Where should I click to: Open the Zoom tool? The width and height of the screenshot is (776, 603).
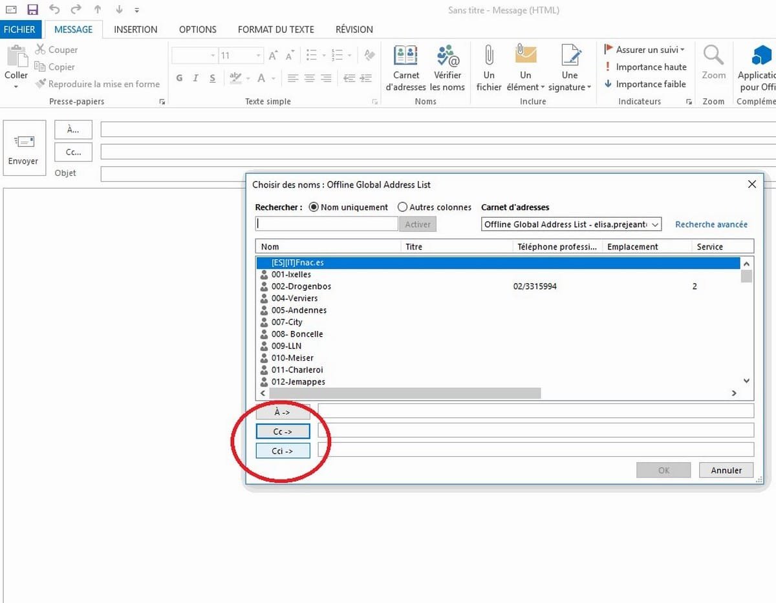click(713, 68)
